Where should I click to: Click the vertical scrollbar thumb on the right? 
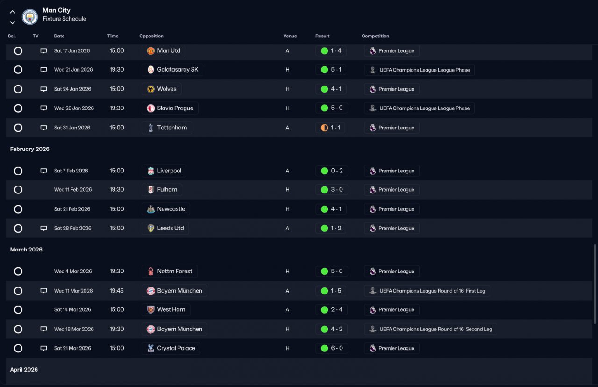click(x=594, y=284)
